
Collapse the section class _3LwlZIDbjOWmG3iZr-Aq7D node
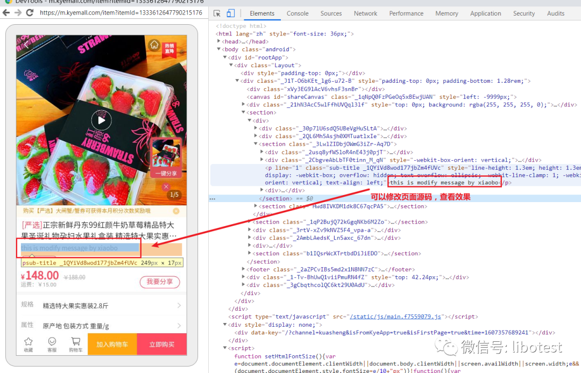(x=256, y=144)
